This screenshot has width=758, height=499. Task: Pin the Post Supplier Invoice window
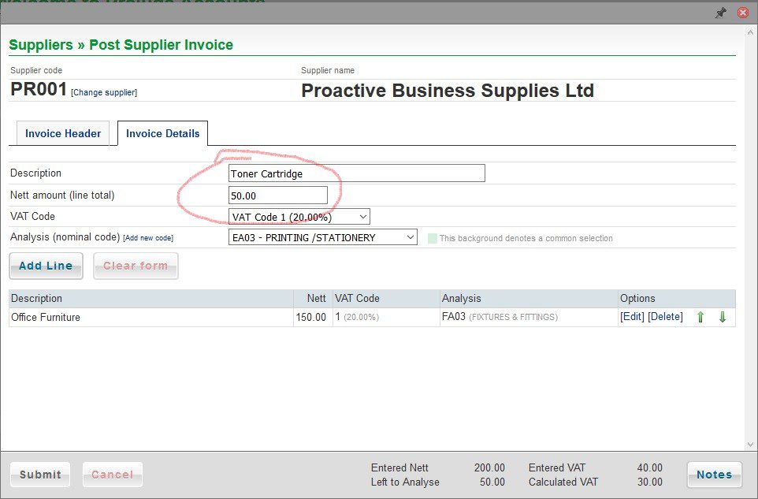point(721,13)
